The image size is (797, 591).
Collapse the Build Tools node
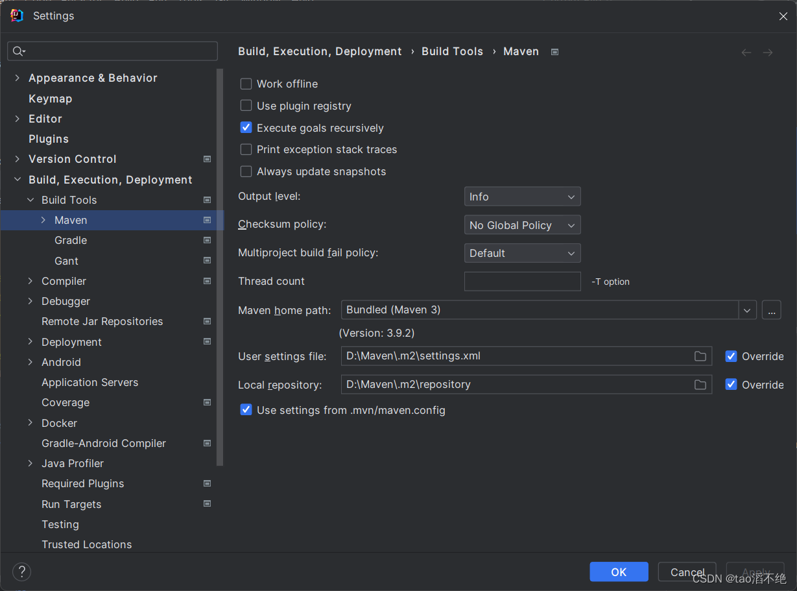pyautogui.click(x=30, y=200)
